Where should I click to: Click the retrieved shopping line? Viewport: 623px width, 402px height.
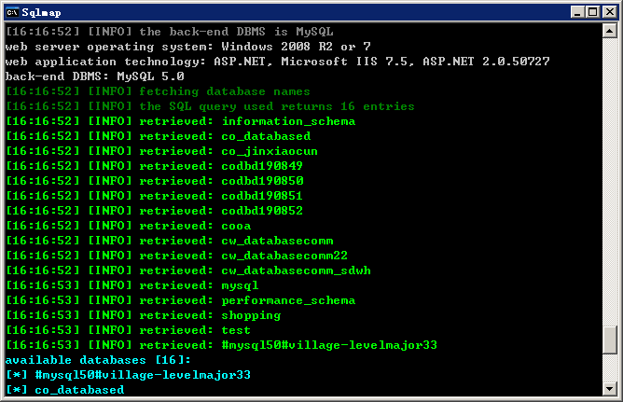pos(144,315)
